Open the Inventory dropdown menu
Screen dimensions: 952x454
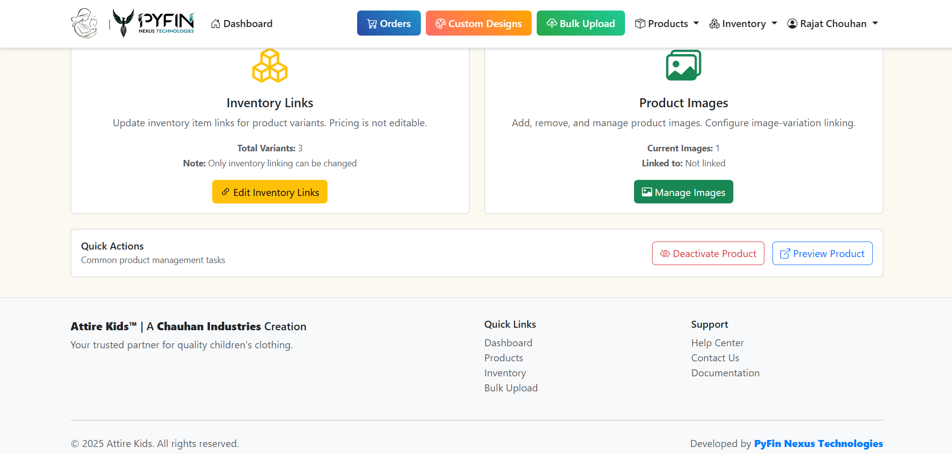pos(743,24)
